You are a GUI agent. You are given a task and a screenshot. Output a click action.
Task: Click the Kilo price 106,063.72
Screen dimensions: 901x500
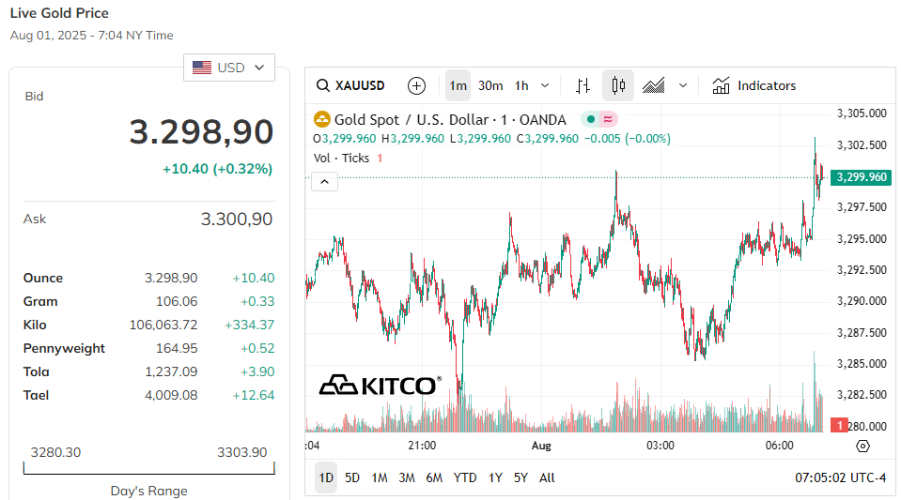click(x=163, y=325)
